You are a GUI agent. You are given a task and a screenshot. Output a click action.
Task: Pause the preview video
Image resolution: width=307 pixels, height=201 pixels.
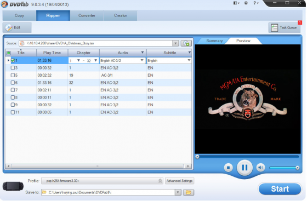point(245,168)
